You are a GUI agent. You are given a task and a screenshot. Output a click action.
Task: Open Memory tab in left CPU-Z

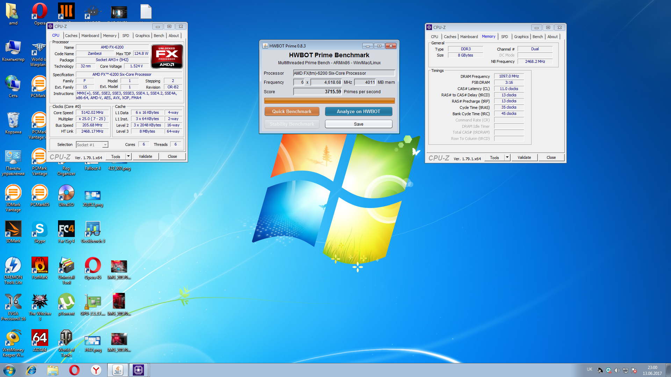[x=110, y=36]
